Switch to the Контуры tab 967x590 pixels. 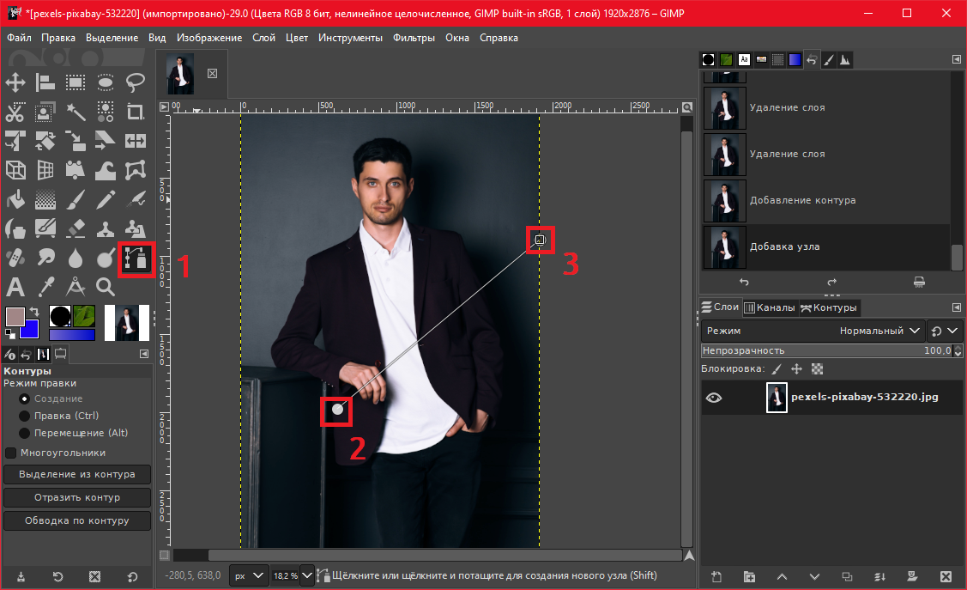click(829, 307)
